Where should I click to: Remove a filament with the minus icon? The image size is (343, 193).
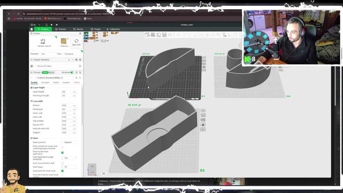[72, 60]
